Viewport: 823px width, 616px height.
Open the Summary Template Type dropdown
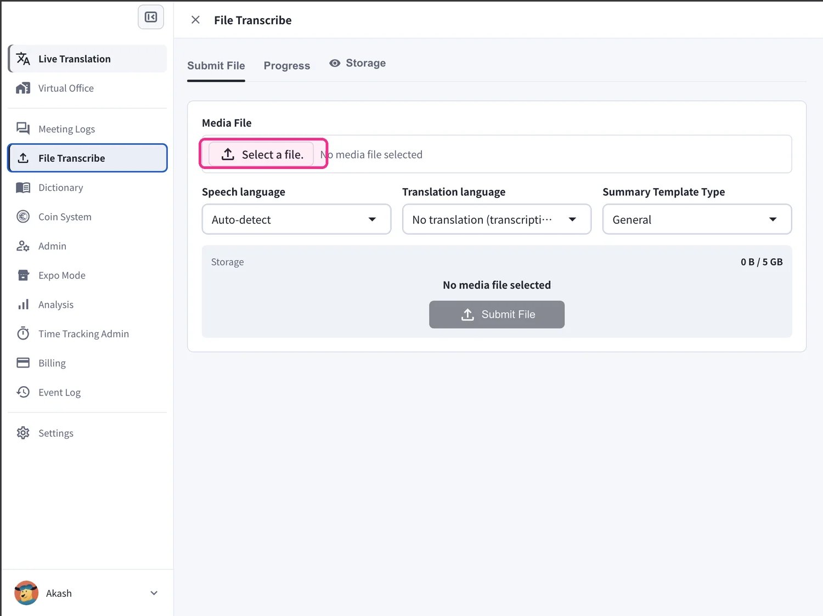point(697,219)
